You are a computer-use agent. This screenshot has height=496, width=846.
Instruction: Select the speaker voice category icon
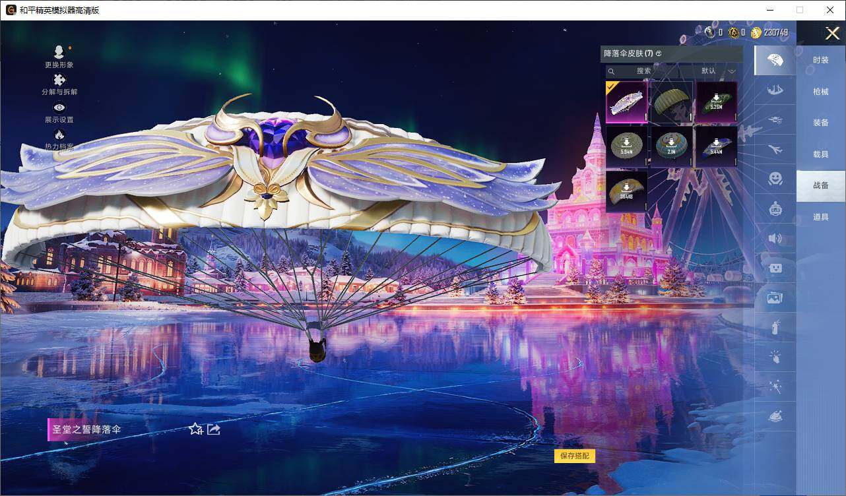pos(775,239)
